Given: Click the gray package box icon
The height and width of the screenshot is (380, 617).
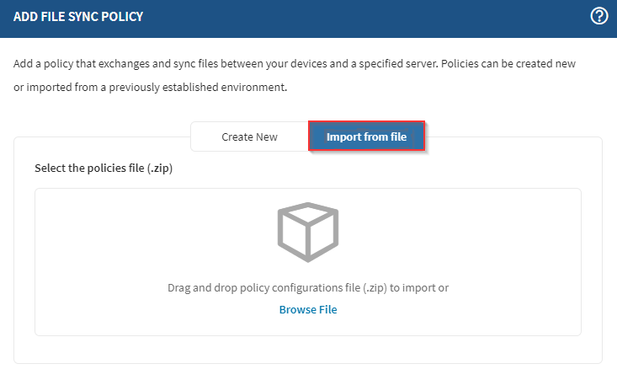Looking at the screenshot, I should (308, 232).
